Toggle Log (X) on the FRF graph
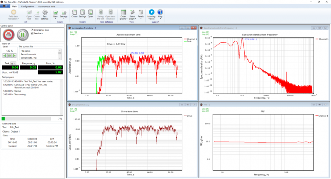The width and height of the screenshot is (331, 179). click(206, 109)
